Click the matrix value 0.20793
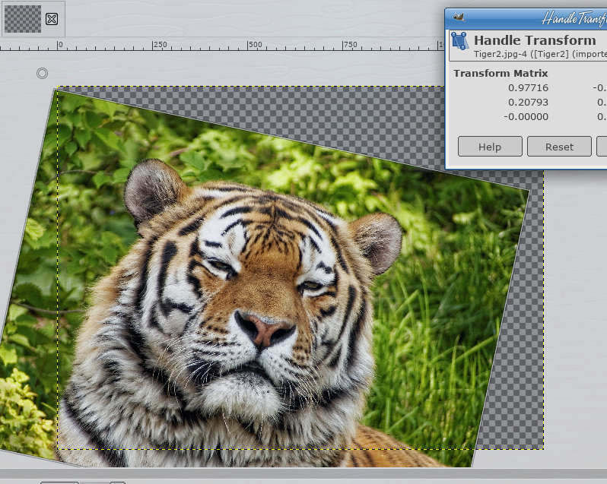This screenshot has height=484, width=607. [528, 102]
